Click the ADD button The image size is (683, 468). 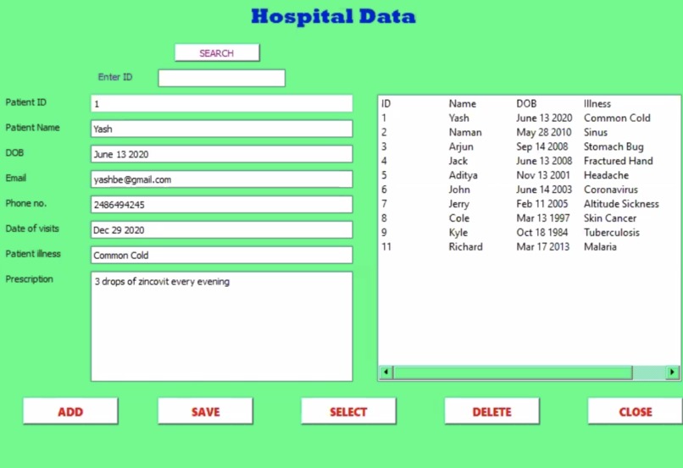pyautogui.click(x=70, y=411)
